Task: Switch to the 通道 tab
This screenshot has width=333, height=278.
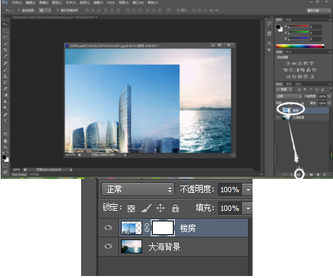Action: (288, 84)
